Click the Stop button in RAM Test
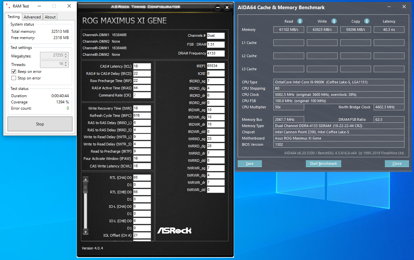414x260 pixels. [x=40, y=124]
